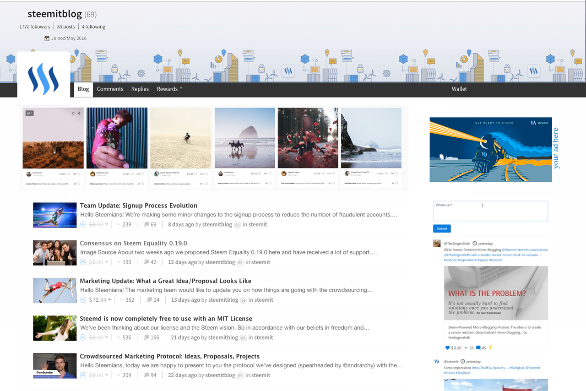
Task: Click the blue comment icon showing 45
Action: point(478,348)
